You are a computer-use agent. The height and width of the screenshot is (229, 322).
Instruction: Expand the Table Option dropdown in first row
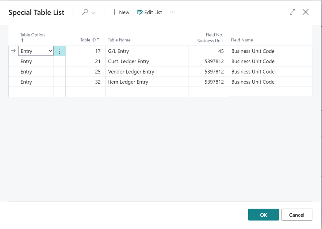[x=50, y=51]
